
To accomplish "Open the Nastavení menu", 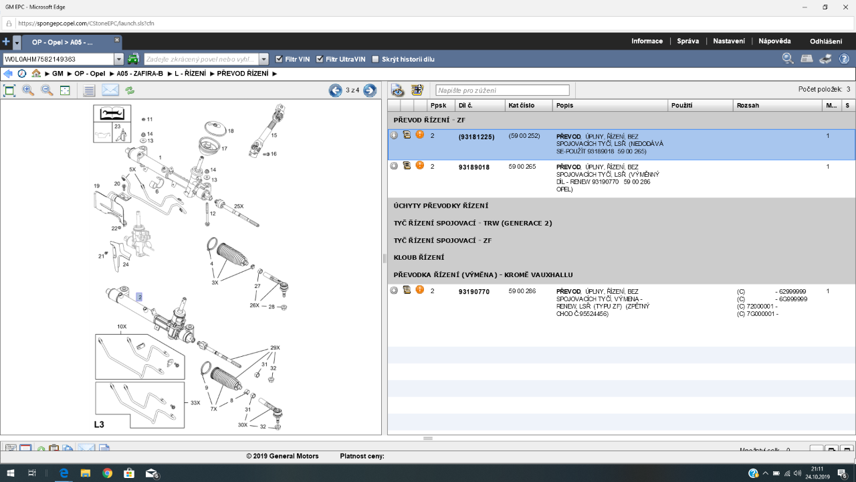I will click(x=728, y=41).
